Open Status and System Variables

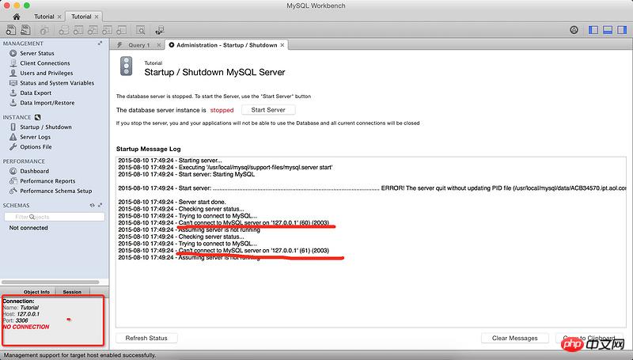pyautogui.click(x=57, y=83)
